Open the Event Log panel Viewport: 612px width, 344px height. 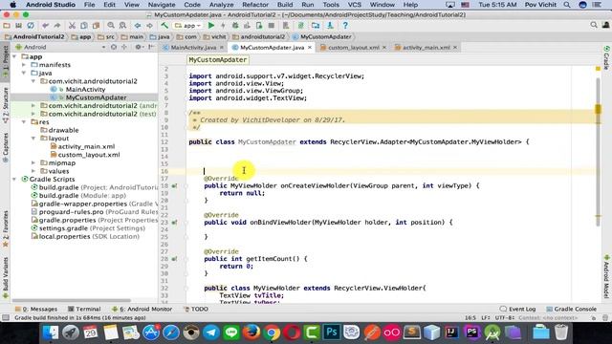point(518,309)
